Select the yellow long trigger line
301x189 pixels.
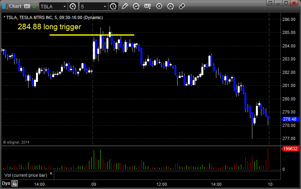coord(92,35)
